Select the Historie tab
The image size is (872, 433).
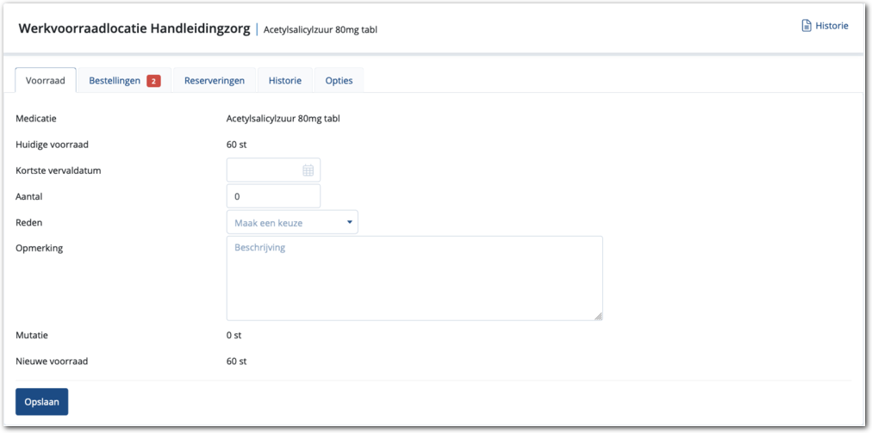284,81
